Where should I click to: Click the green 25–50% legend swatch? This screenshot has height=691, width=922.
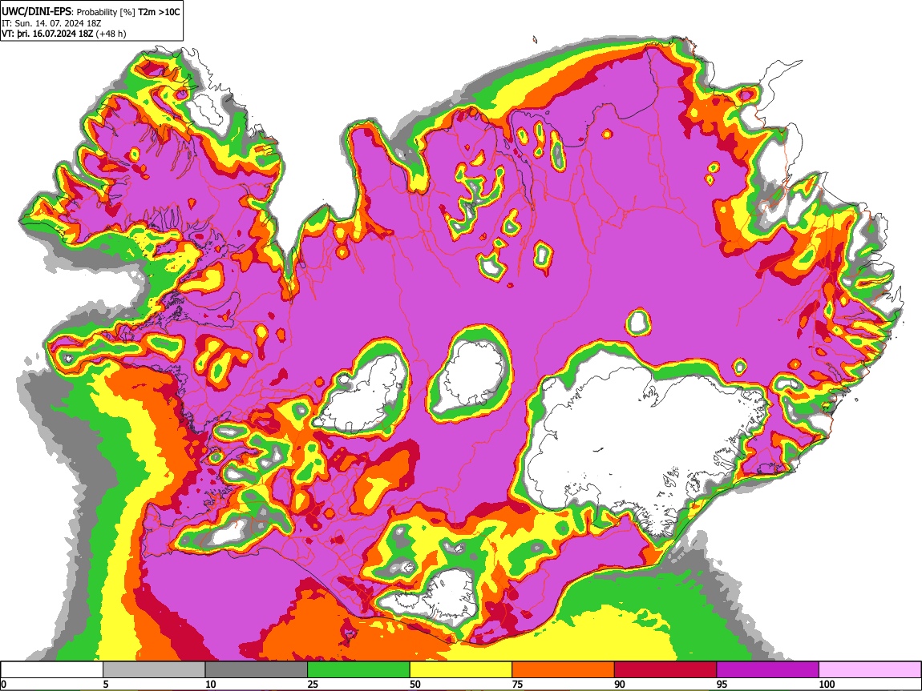click(x=358, y=670)
